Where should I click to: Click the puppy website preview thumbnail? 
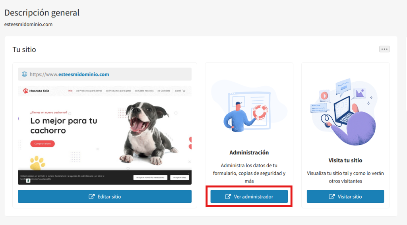[x=105, y=135]
